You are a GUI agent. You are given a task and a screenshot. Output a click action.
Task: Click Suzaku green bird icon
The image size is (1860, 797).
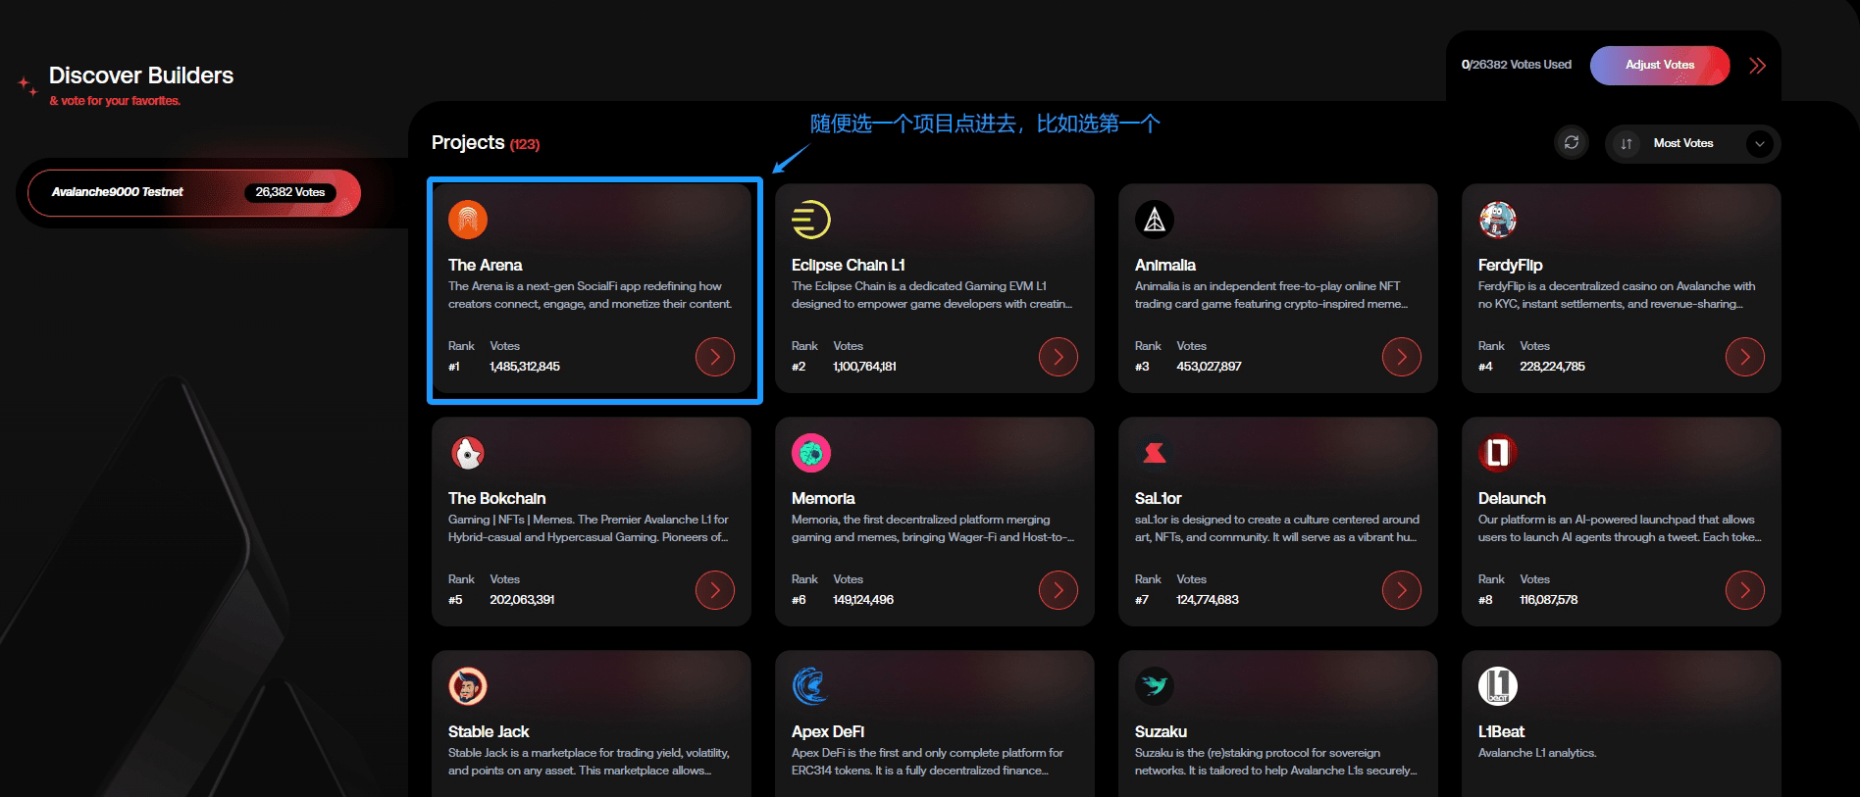1155,686
